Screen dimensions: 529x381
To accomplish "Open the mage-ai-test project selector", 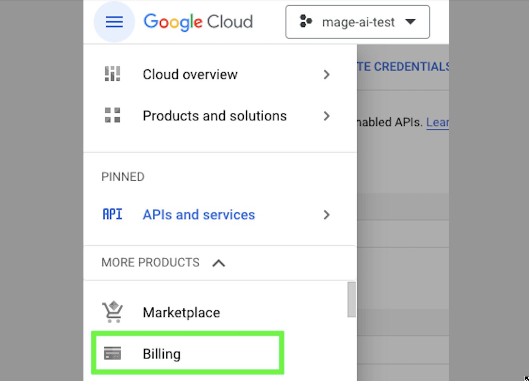I will tap(358, 22).
